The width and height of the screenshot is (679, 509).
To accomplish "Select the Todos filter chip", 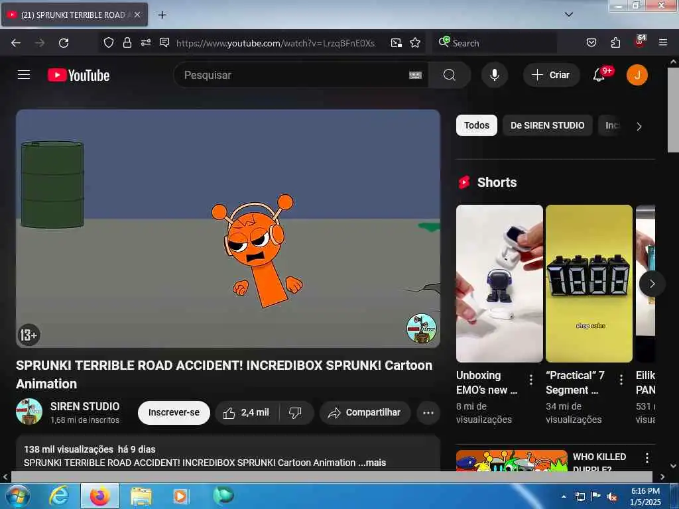I will click(476, 125).
